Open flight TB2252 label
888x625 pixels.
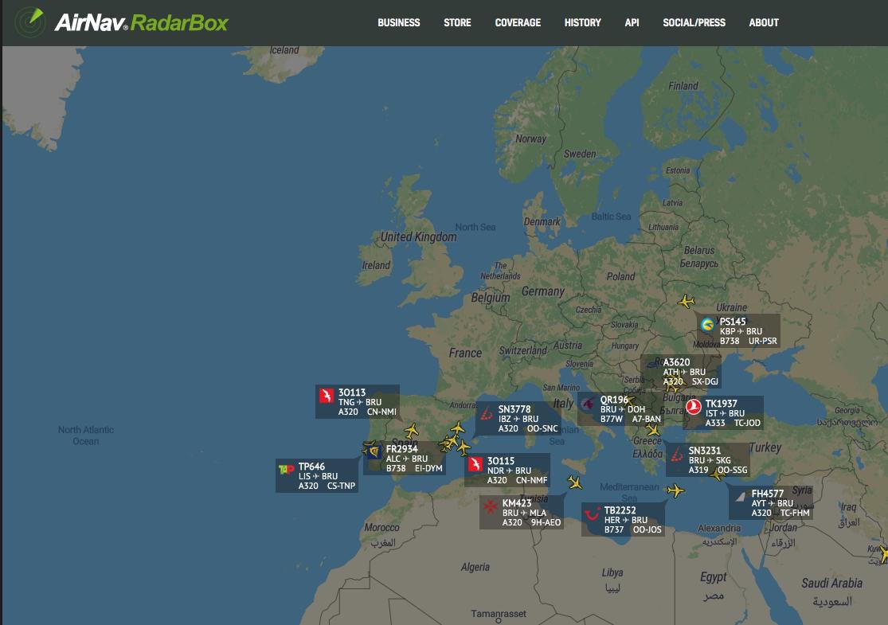click(x=623, y=519)
